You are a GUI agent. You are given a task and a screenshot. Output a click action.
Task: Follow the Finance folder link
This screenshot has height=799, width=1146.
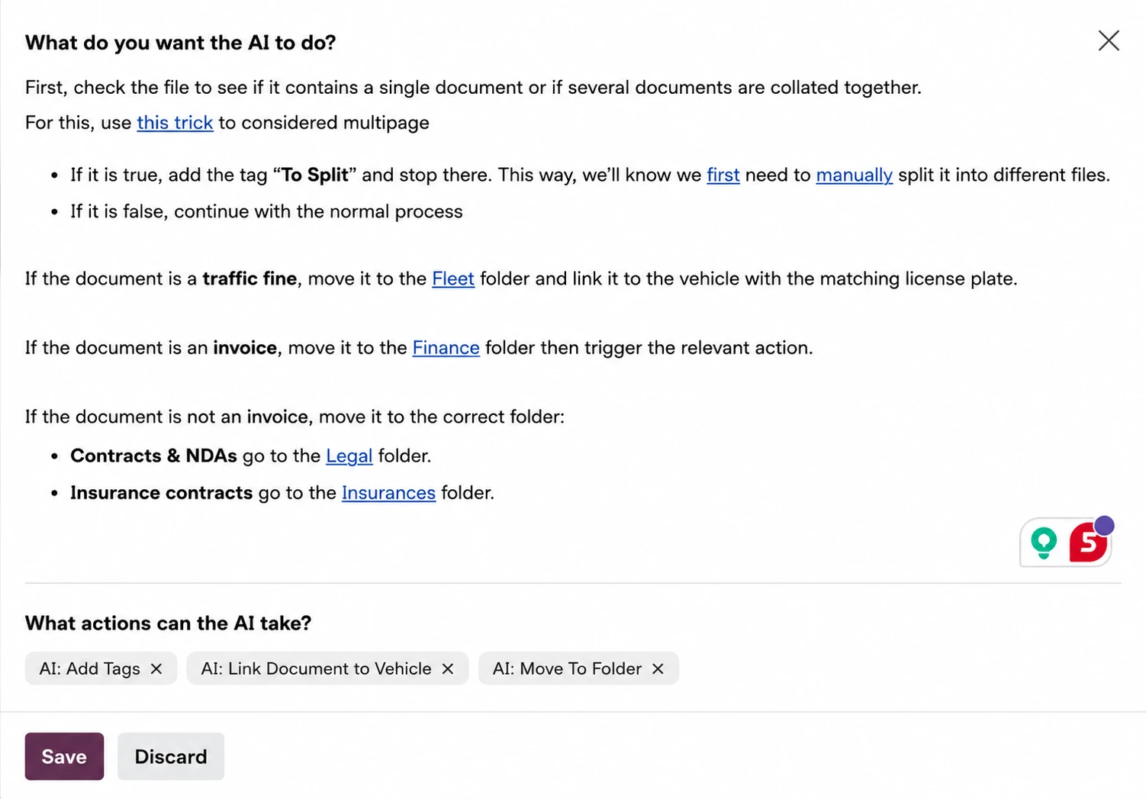click(x=446, y=348)
